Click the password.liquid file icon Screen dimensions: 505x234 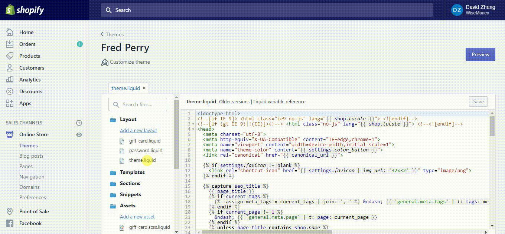pyautogui.click(x=122, y=151)
